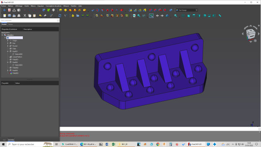Viewport: 261px width, 147px height.
Task: Open the Macro menu
Action: pyautogui.click(x=33, y=6)
